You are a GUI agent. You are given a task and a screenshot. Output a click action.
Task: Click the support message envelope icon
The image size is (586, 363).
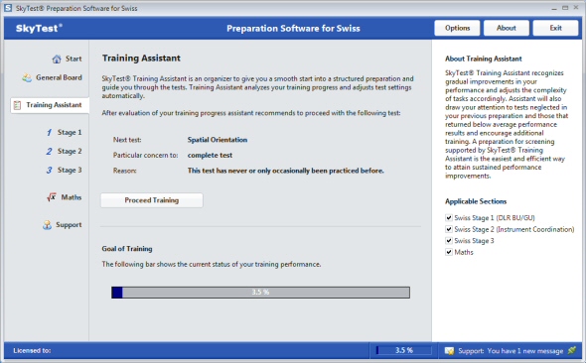pos(449,351)
